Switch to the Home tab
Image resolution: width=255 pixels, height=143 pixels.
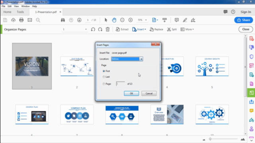(x=7, y=12)
